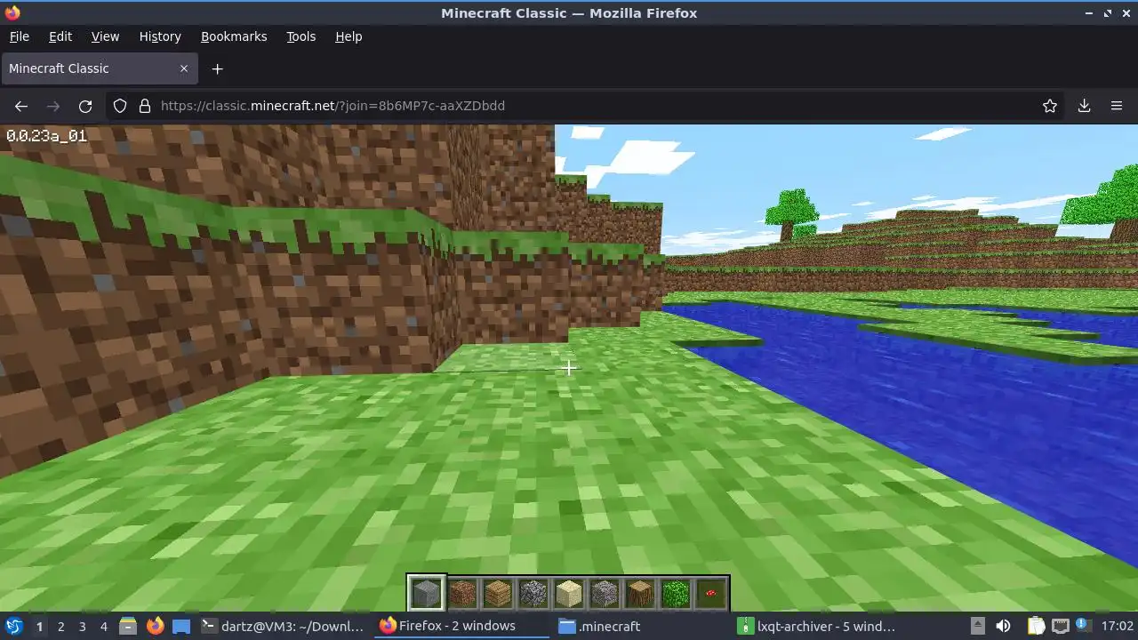The height and width of the screenshot is (640, 1138).
Task: Open the volume control in the tray
Action: click(x=1003, y=626)
